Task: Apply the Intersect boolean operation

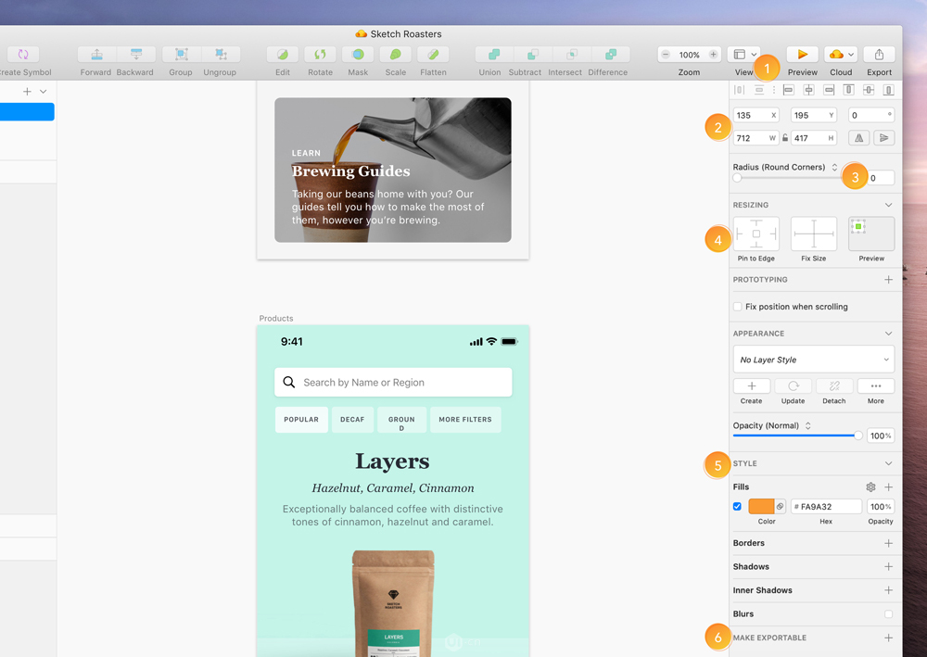Action: point(572,55)
